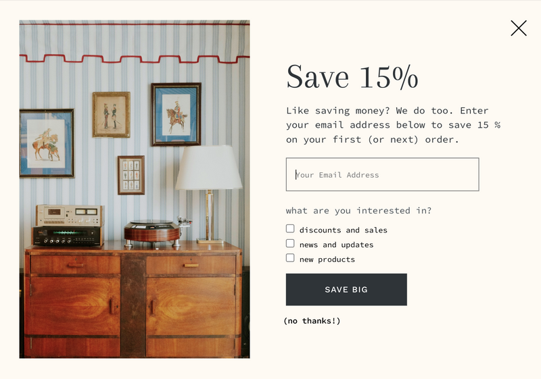The width and height of the screenshot is (541, 379).
Task: Click the Save 15% heading
Action: click(x=352, y=77)
